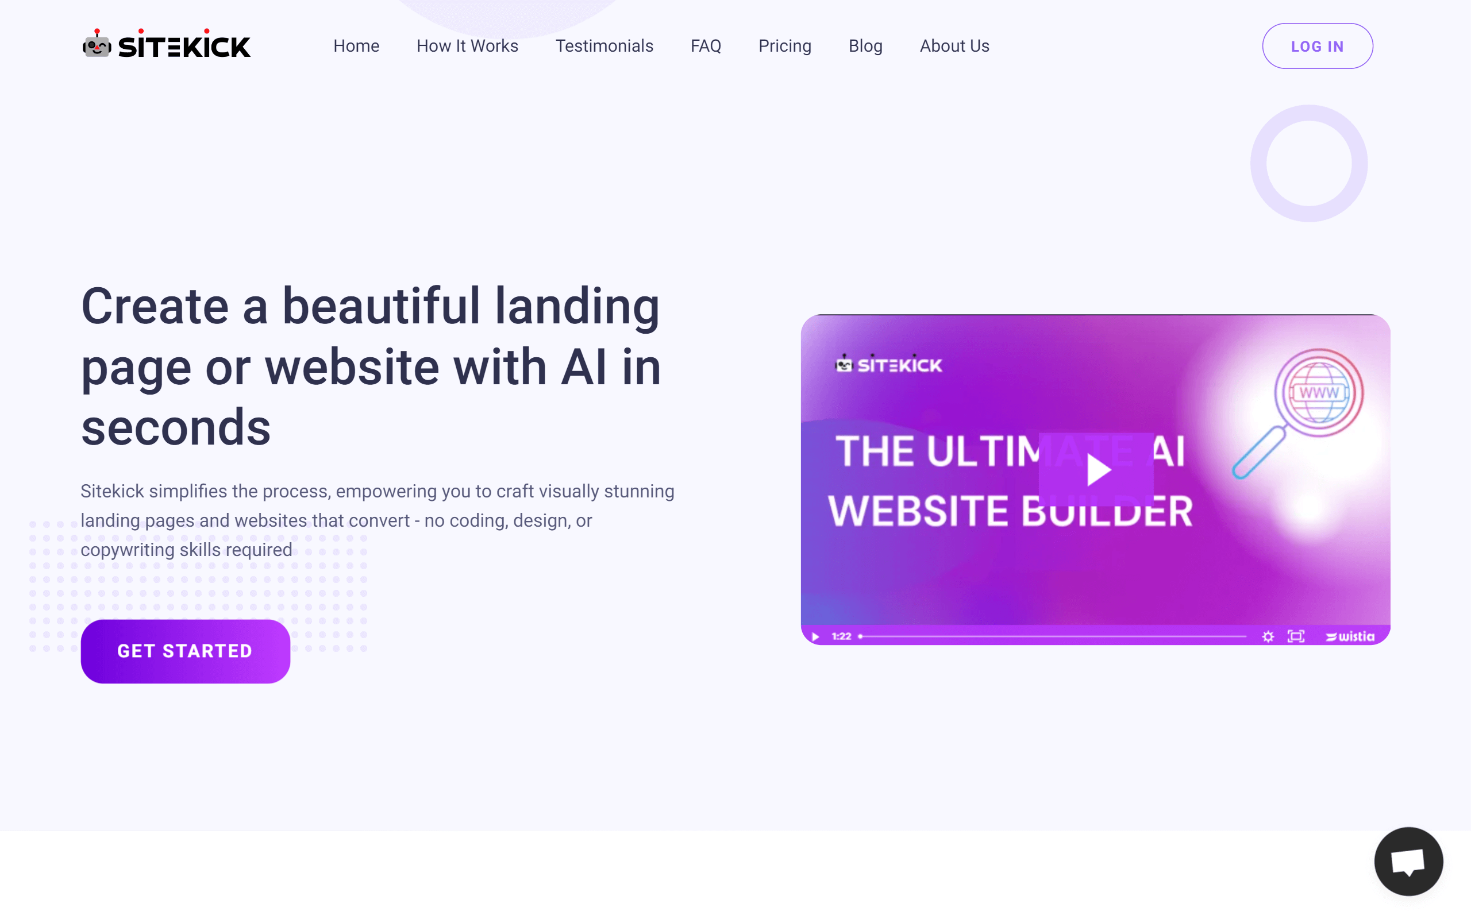
Task: Select the Testimonials navigation item
Action: [x=604, y=45]
